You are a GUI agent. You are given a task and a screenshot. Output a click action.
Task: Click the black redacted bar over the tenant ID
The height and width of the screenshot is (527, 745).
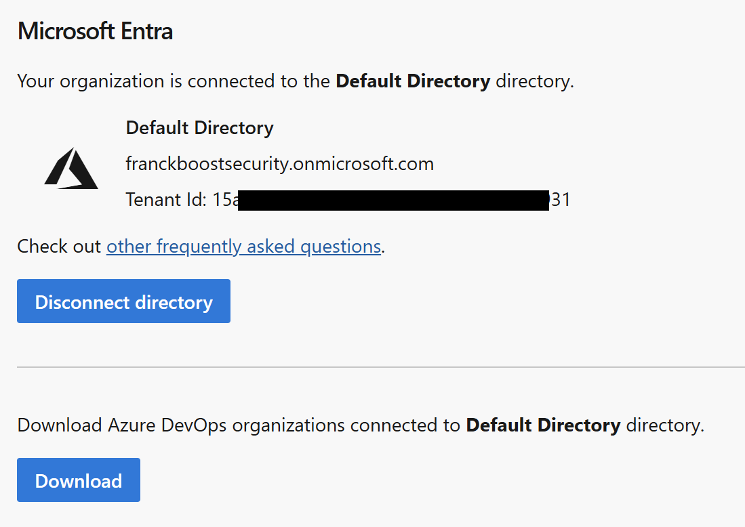tap(393, 201)
